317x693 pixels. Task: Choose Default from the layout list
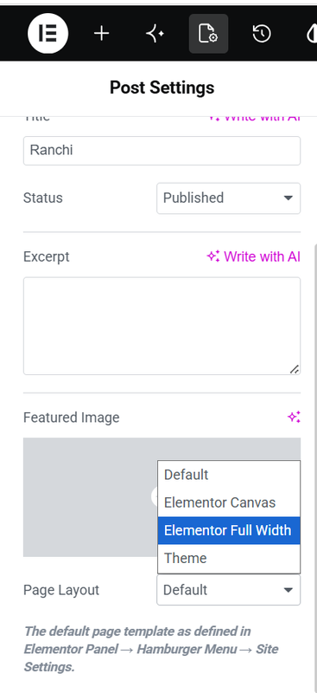(x=229, y=475)
